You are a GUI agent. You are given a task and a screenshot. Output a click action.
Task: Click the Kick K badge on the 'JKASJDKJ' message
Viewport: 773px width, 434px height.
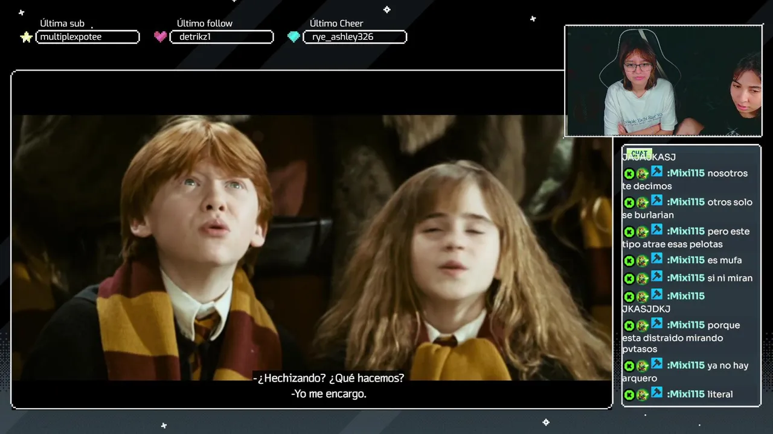pos(629,297)
